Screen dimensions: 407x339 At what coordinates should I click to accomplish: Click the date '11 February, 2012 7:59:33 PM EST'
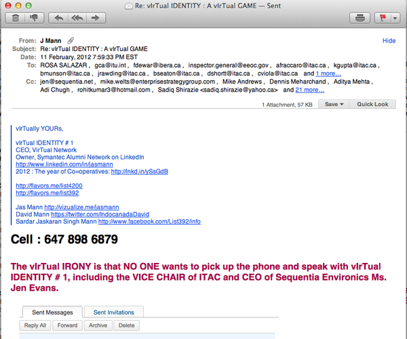pyautogui.click(x=89, y=57)
